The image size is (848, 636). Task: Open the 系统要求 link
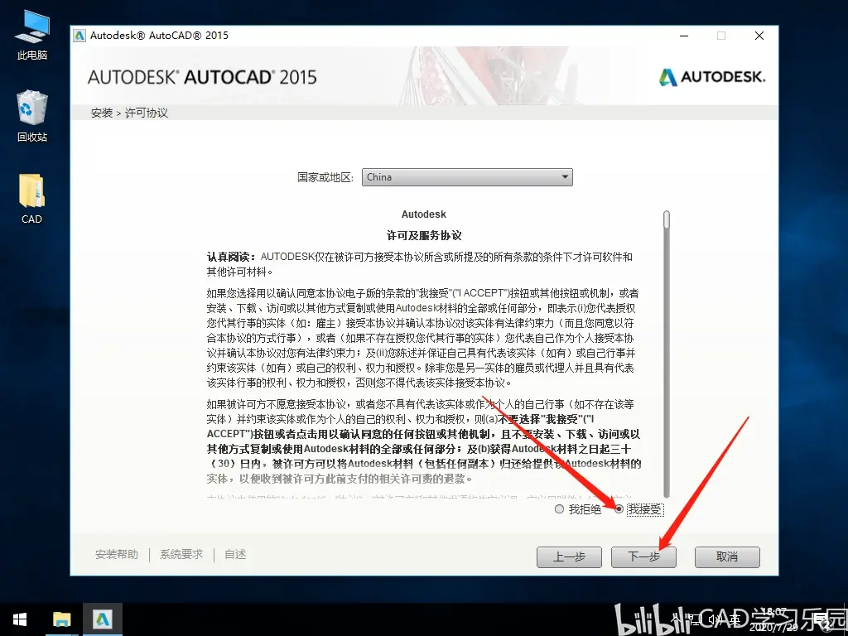(x=181, y=554)
